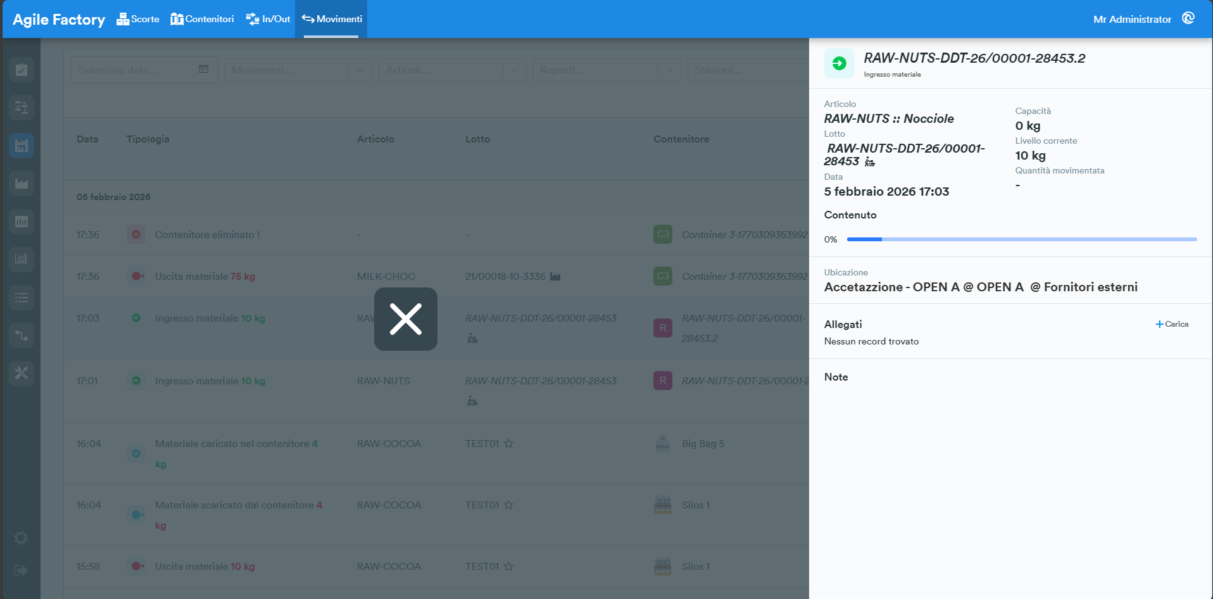Click the user profile icon in the header

[x=1188, y=18]
